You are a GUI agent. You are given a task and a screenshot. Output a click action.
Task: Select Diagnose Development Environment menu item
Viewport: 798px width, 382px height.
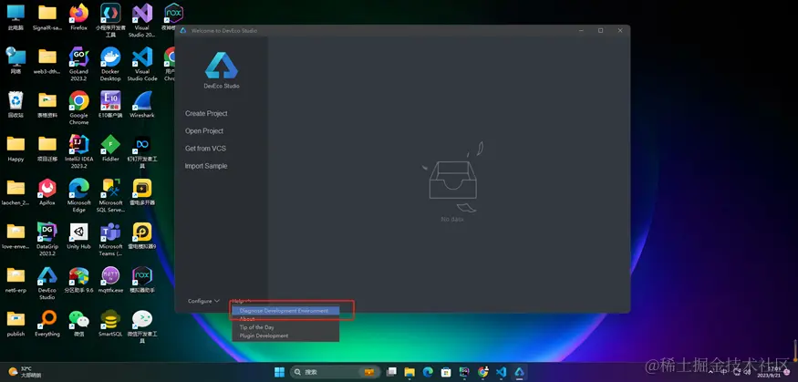(285, 310)
